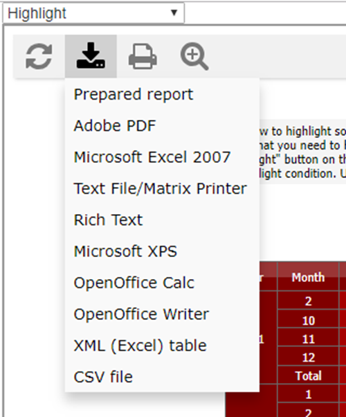The image size is (346, 417).
Task: Click the zoom in magnifier icon
Action: (x=194, y=56)
